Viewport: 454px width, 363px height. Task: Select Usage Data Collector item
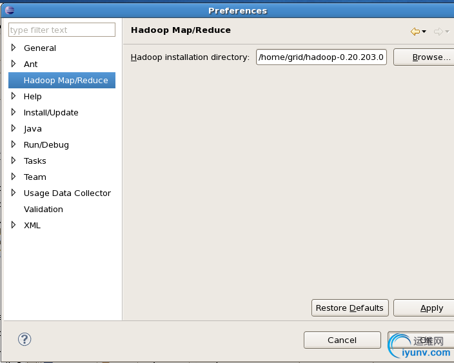coord(67,193)
